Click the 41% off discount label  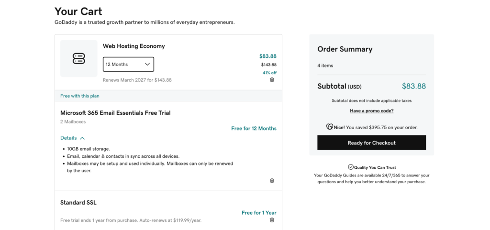click(269, 73)
